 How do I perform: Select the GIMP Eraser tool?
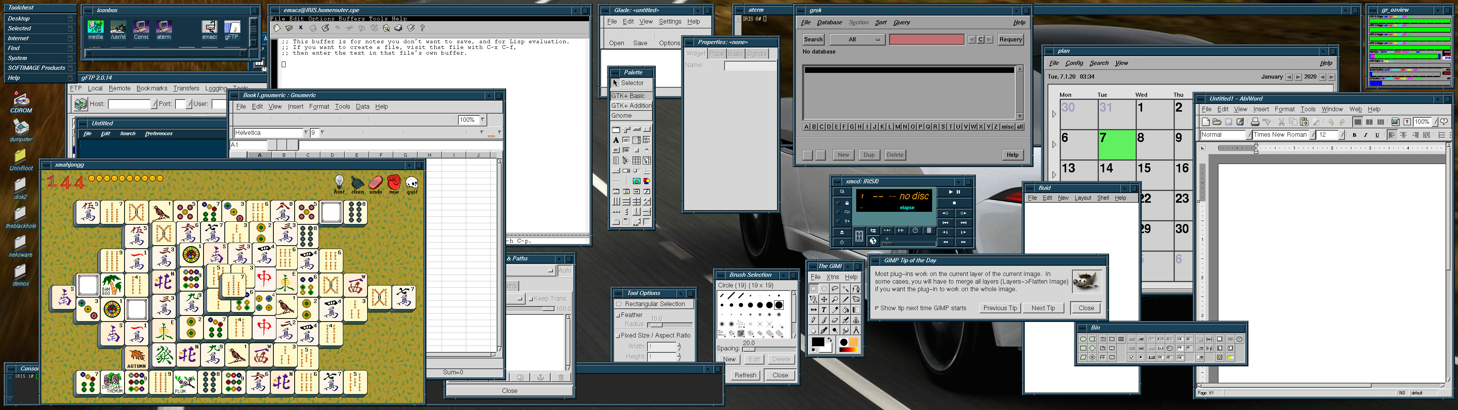(x=835, y=320)
